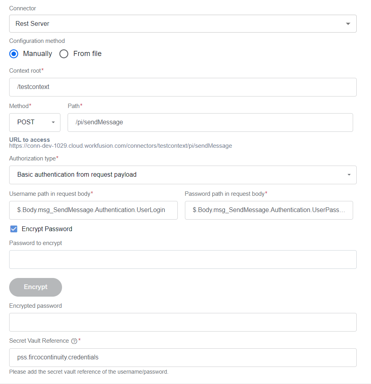Click the Authorization type dropdown arrow

tap(349, 175)
